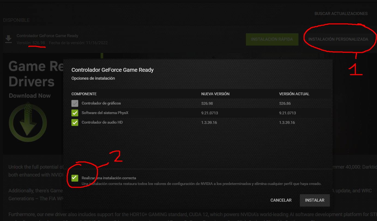This screenshot has height=221, width=377.
Task: Click the download icon beside Controlador GeForce Game Ready
Action: 8,39
